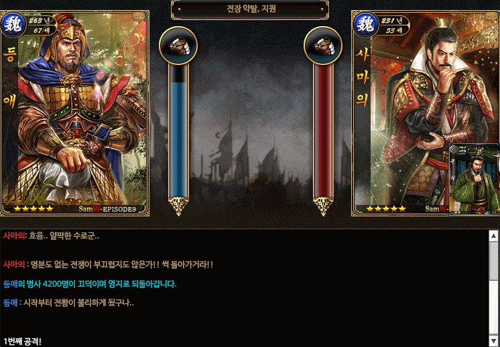Click the blue 등애 name in troop retreat message
Viewport: 500px width, 347px height.
click(10, 284)
